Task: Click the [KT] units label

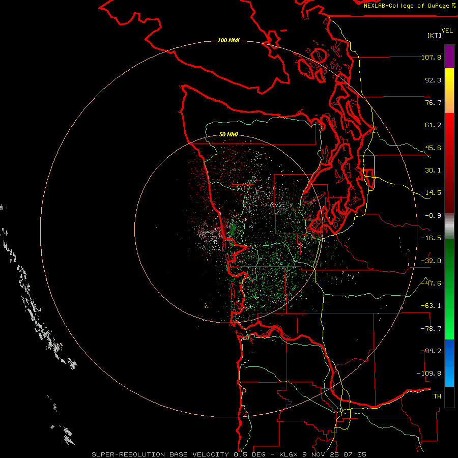Action: pos(435,35)
